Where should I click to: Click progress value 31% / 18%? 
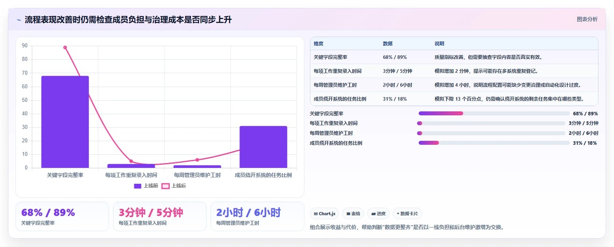(x=585, y=143)
